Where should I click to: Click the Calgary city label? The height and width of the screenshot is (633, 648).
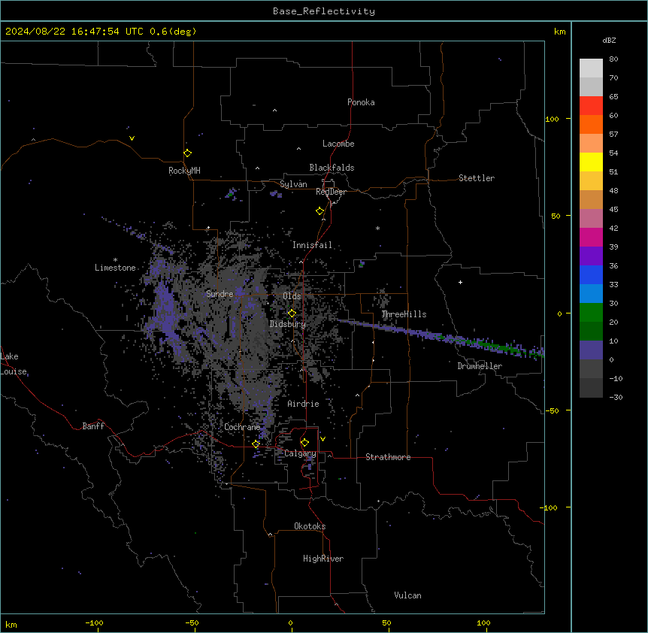click(300, 453)
